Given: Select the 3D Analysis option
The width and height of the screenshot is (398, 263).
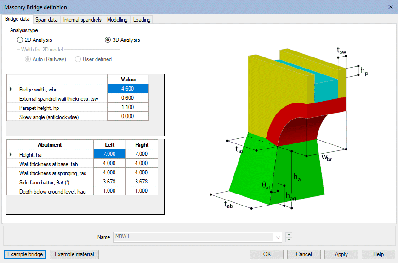Looking at the screenshot, I should 108,40.
